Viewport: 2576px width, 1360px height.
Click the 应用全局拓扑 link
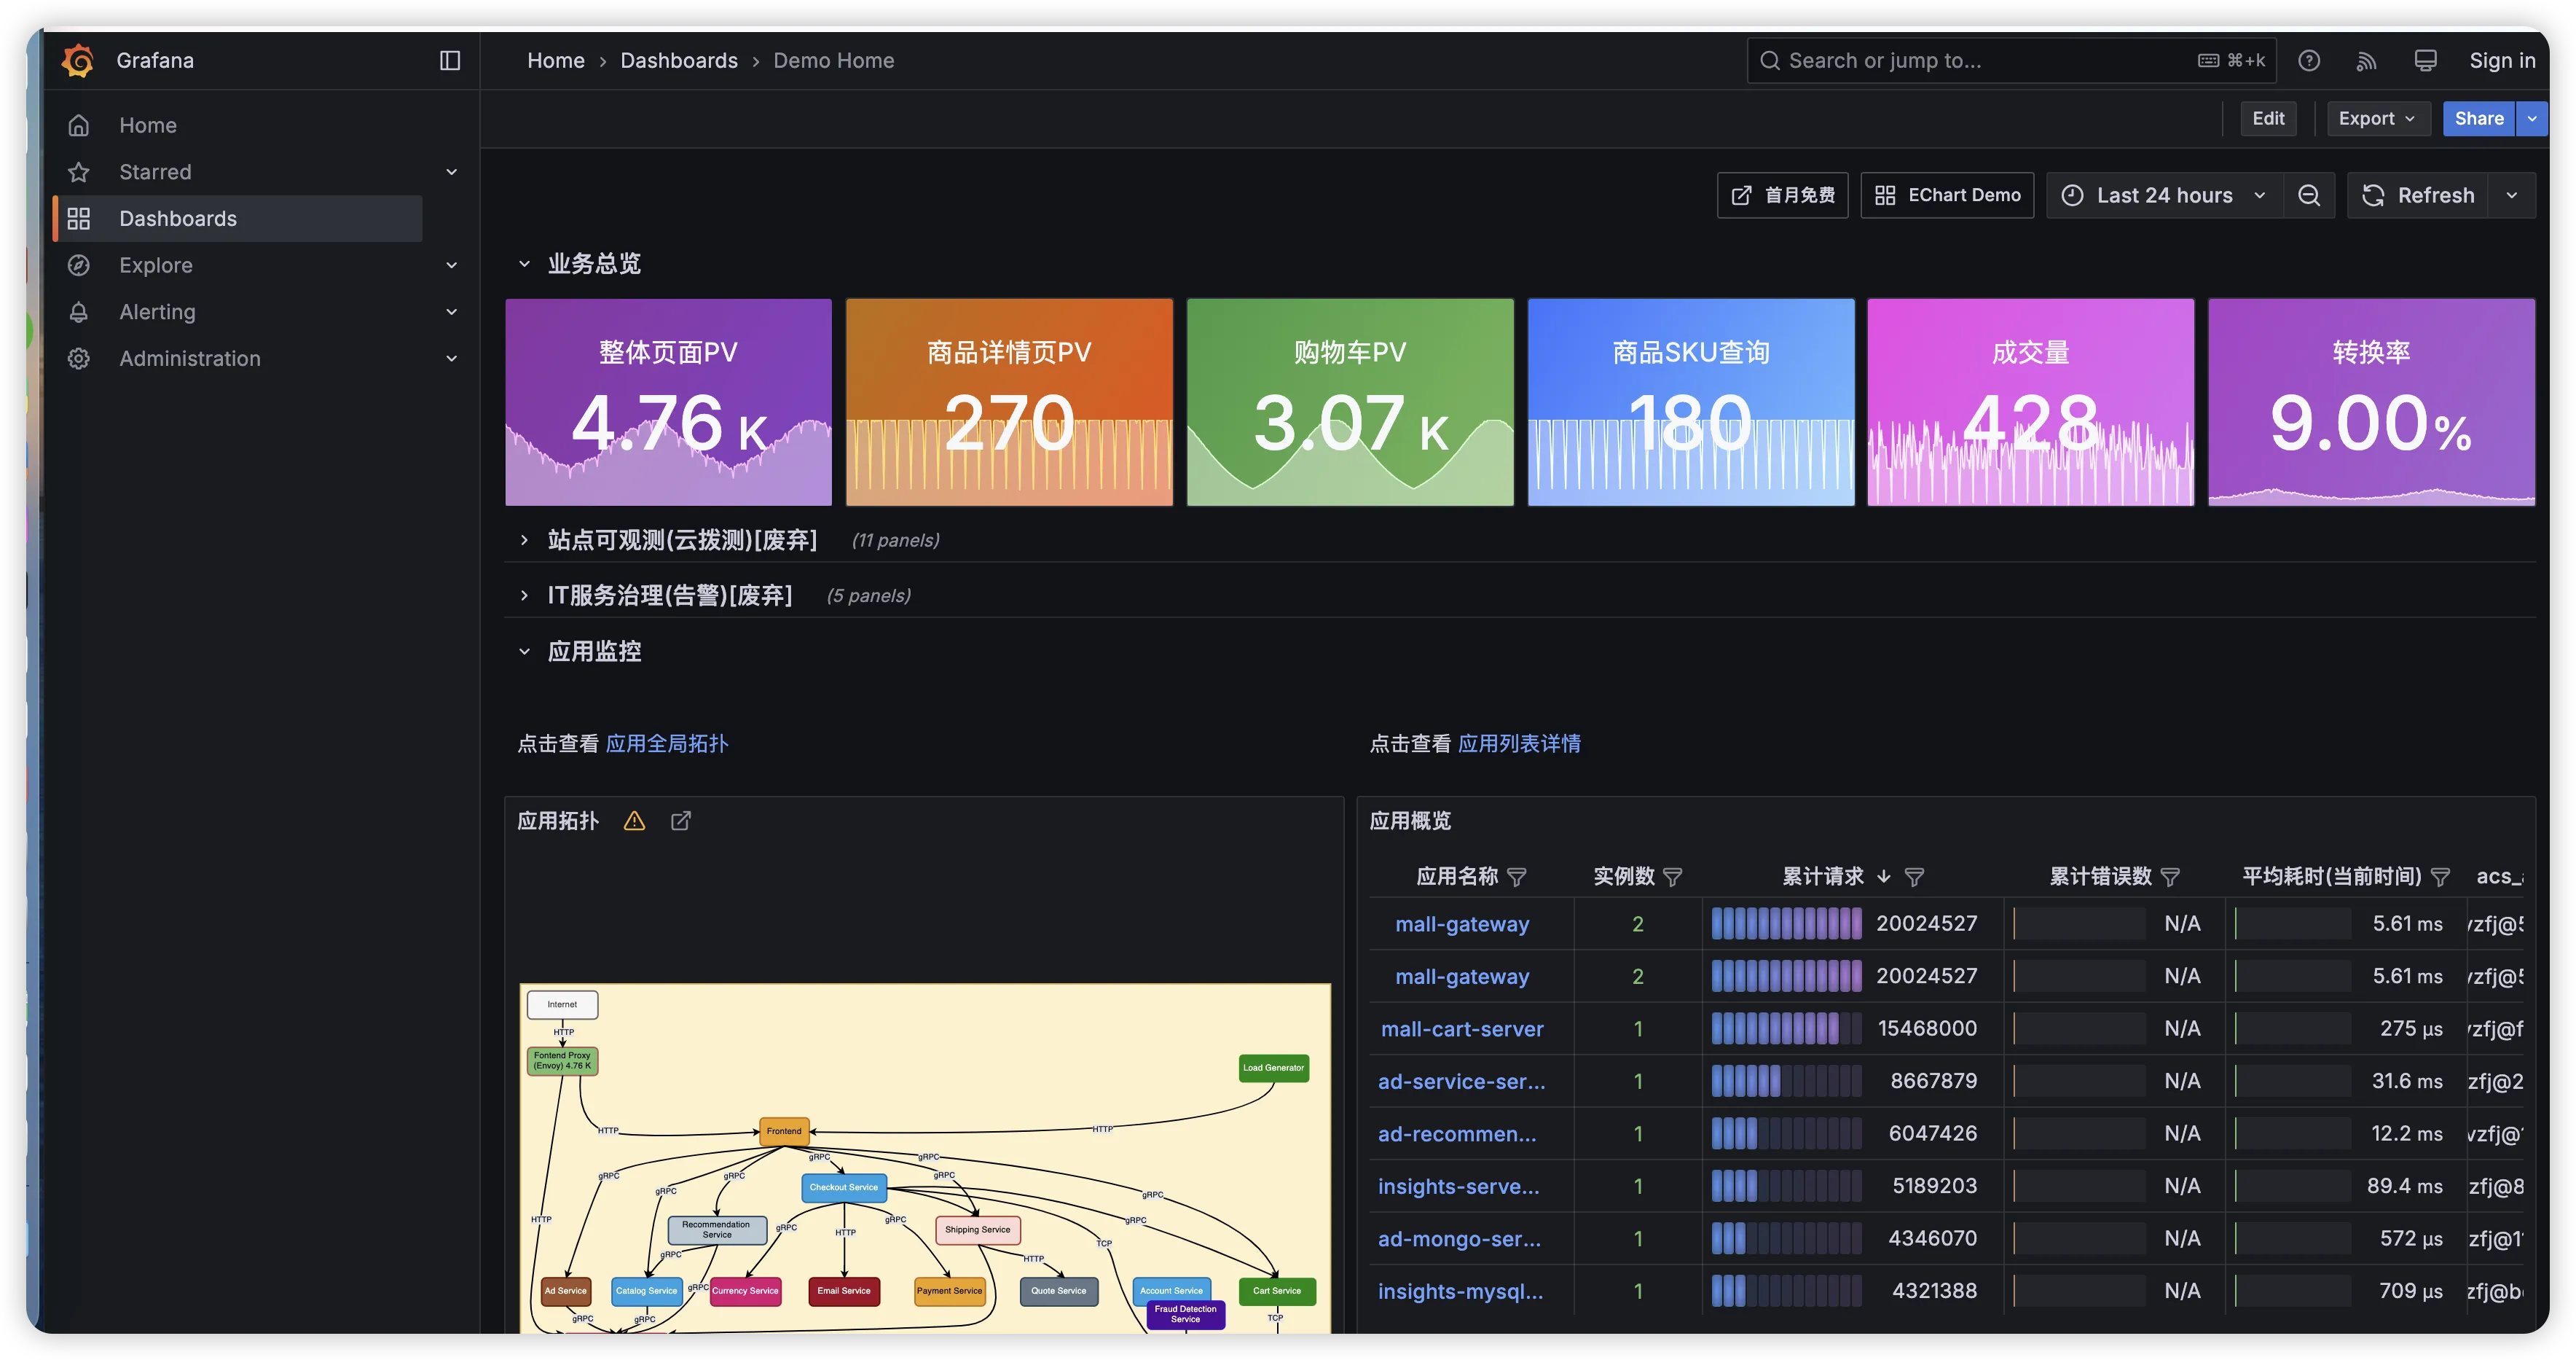pyautogui.click(x=667, y=743)
